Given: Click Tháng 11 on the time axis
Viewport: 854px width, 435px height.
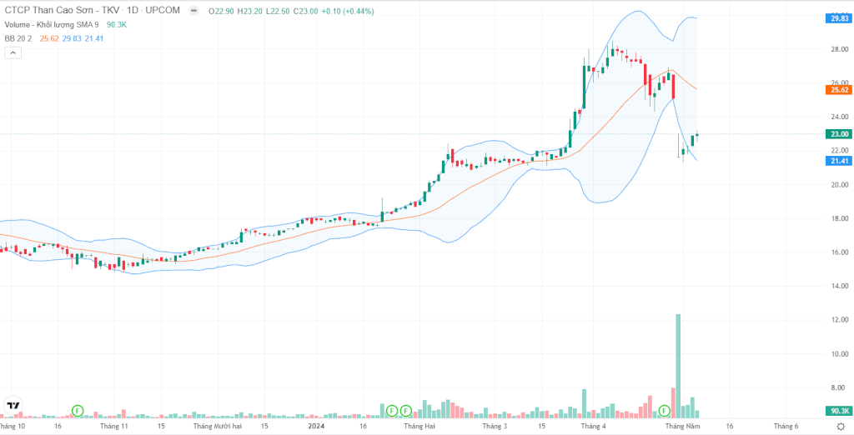Looking at the screenshot, I should pyautogui.click(x=115, y=427).
